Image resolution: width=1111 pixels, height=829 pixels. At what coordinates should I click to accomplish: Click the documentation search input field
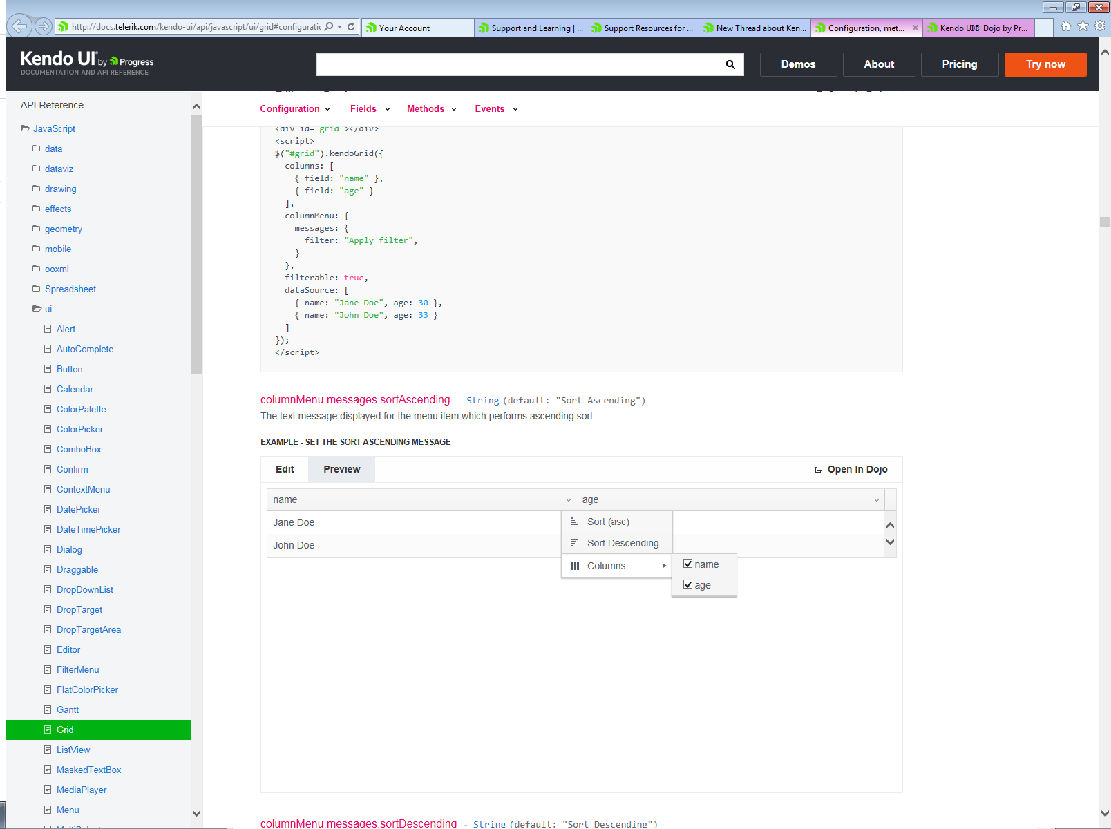tap(518, 64)
